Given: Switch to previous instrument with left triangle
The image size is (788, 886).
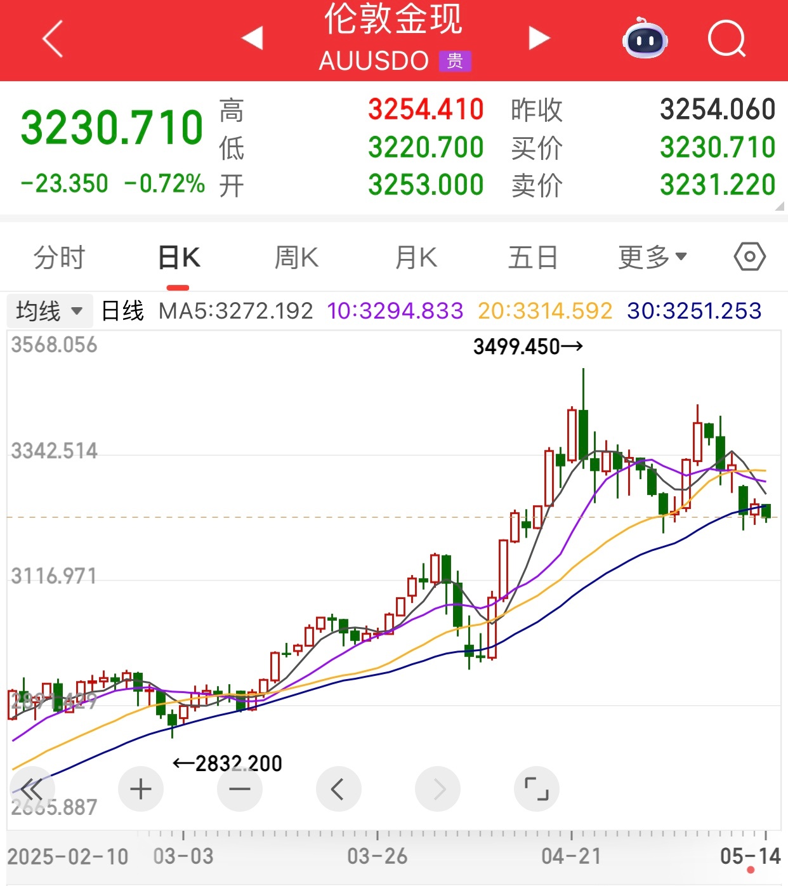Looking at the screenshot, I should coord(253,38).
